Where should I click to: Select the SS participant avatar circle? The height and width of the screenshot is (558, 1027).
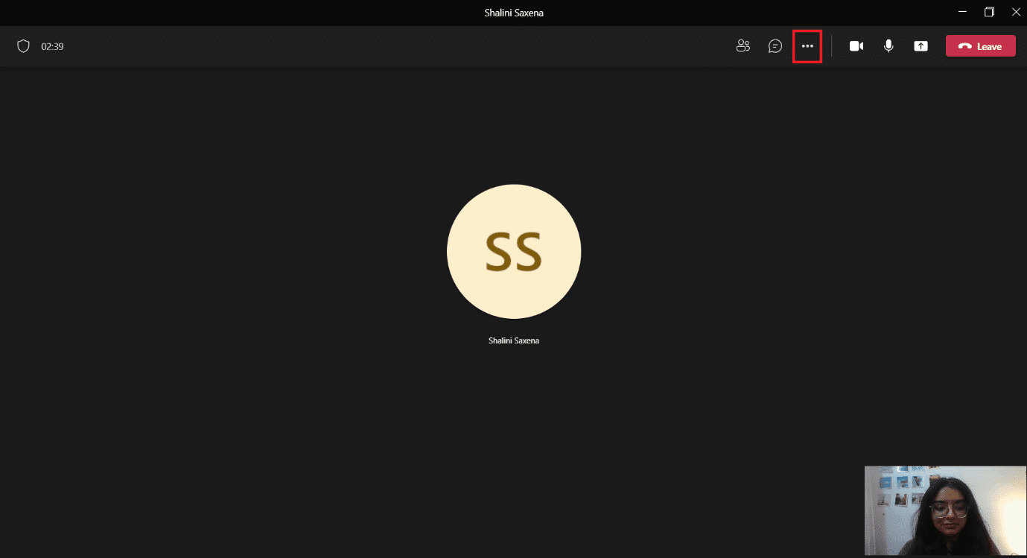click(x=513, y=252)
